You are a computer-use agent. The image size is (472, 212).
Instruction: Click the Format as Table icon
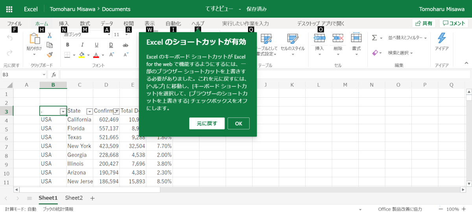point(266,38)
